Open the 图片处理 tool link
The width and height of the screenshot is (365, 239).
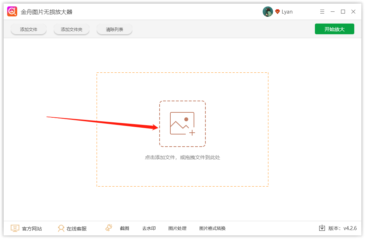click(x=177, y=228)
